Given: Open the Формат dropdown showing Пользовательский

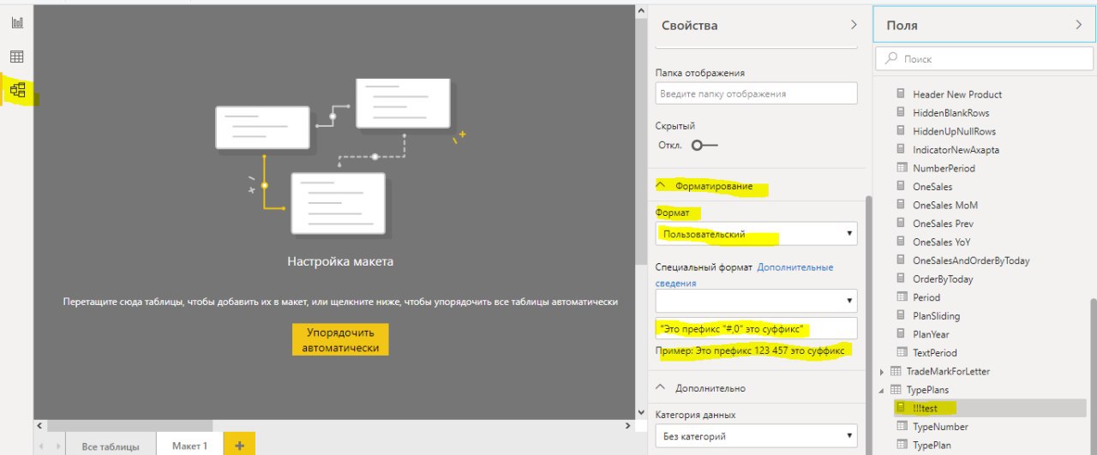Looking at the screenshot, I should (x=756, y=234).
